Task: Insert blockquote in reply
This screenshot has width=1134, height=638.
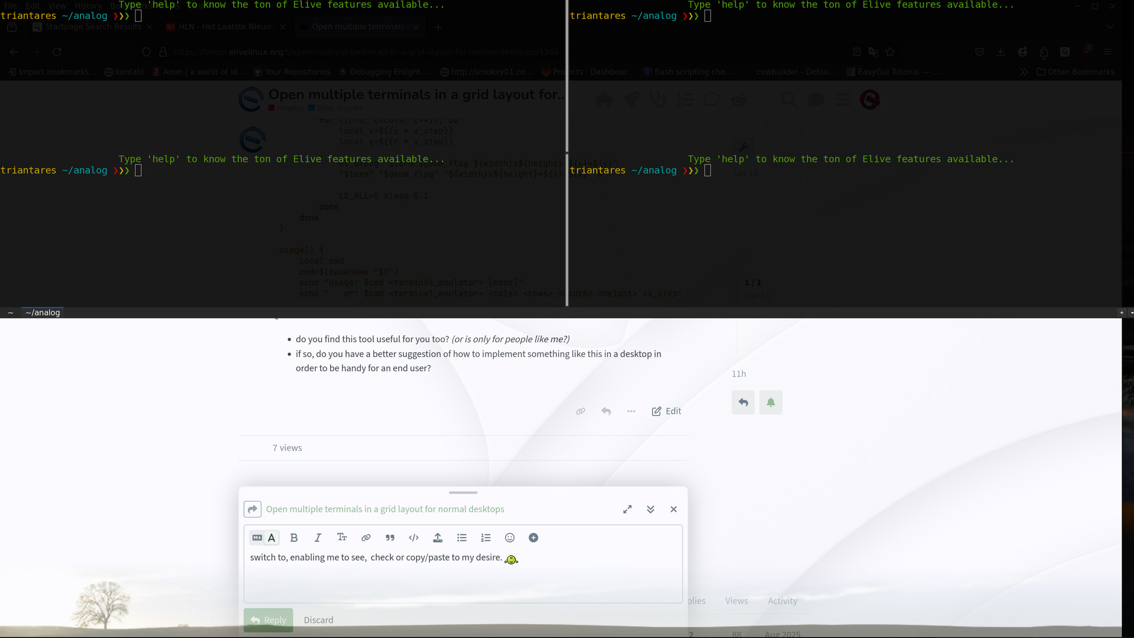Action: 390,538
